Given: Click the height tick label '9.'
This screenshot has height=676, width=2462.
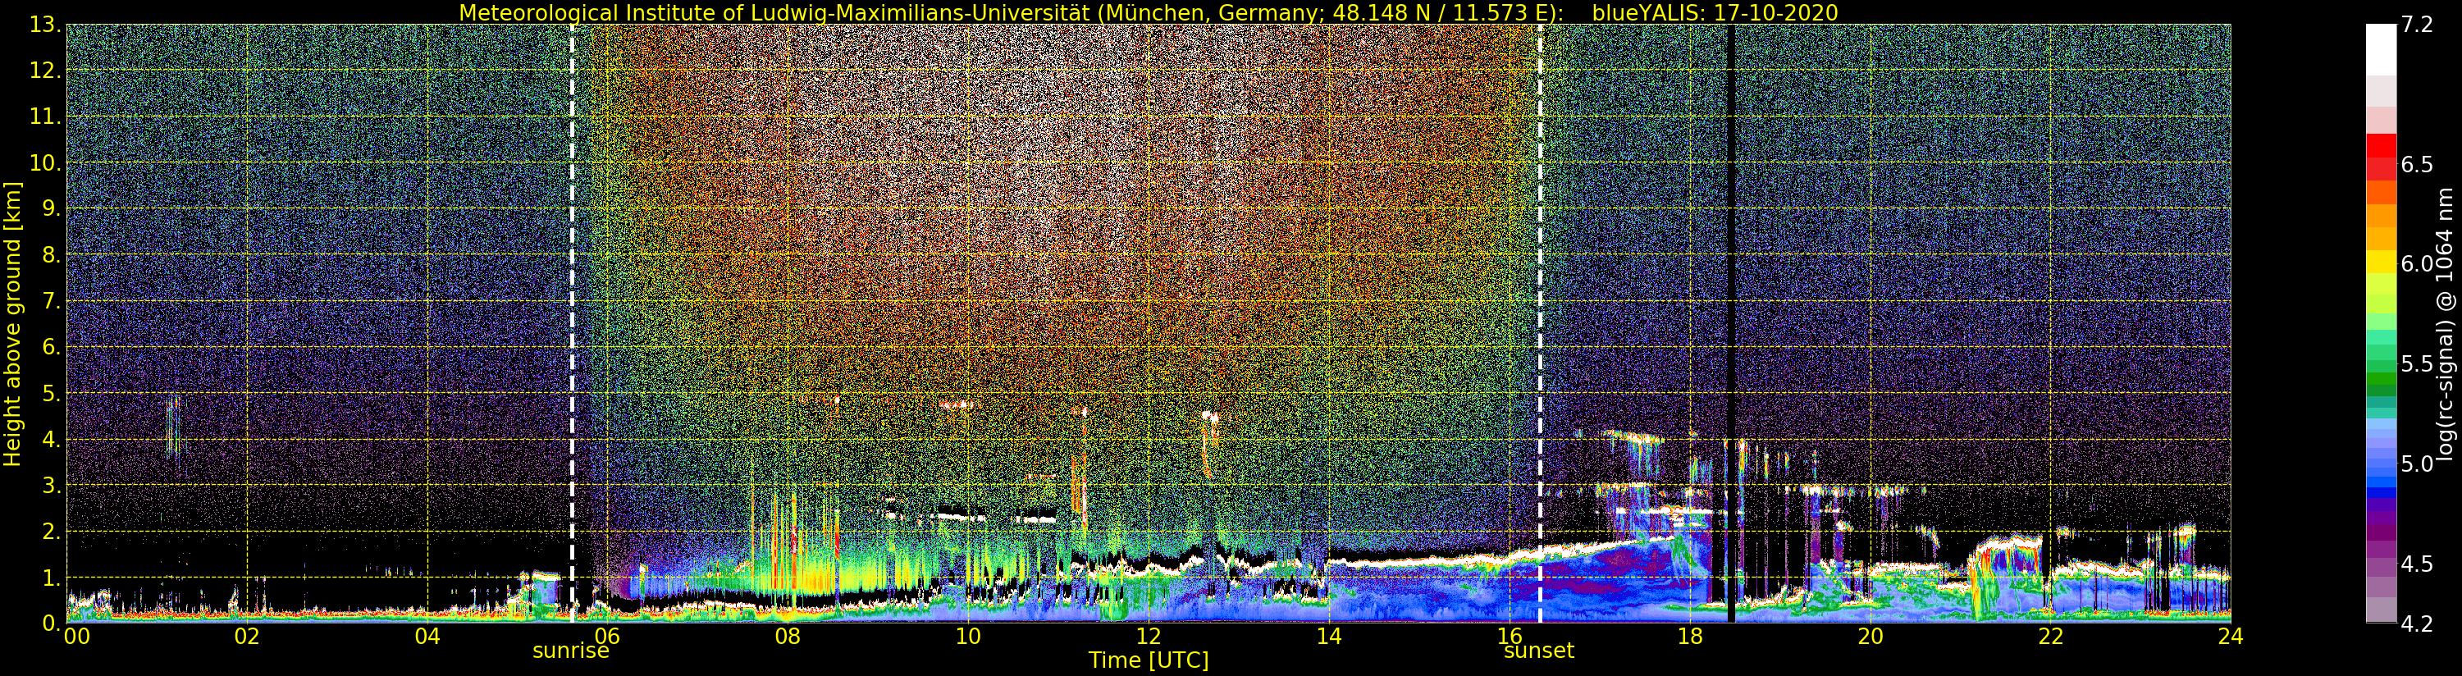Looking at the screenshot, I should click(52, 208).
